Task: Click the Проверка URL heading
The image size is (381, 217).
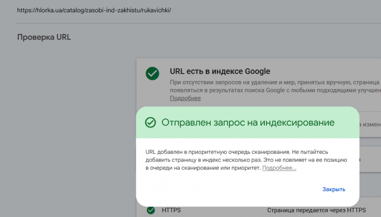Action: [x=44, y=37]
